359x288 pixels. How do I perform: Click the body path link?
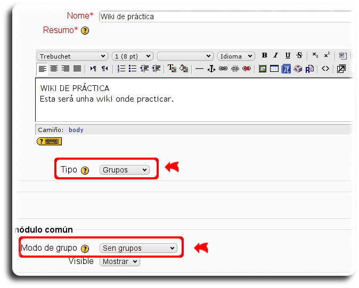(76, 130)
